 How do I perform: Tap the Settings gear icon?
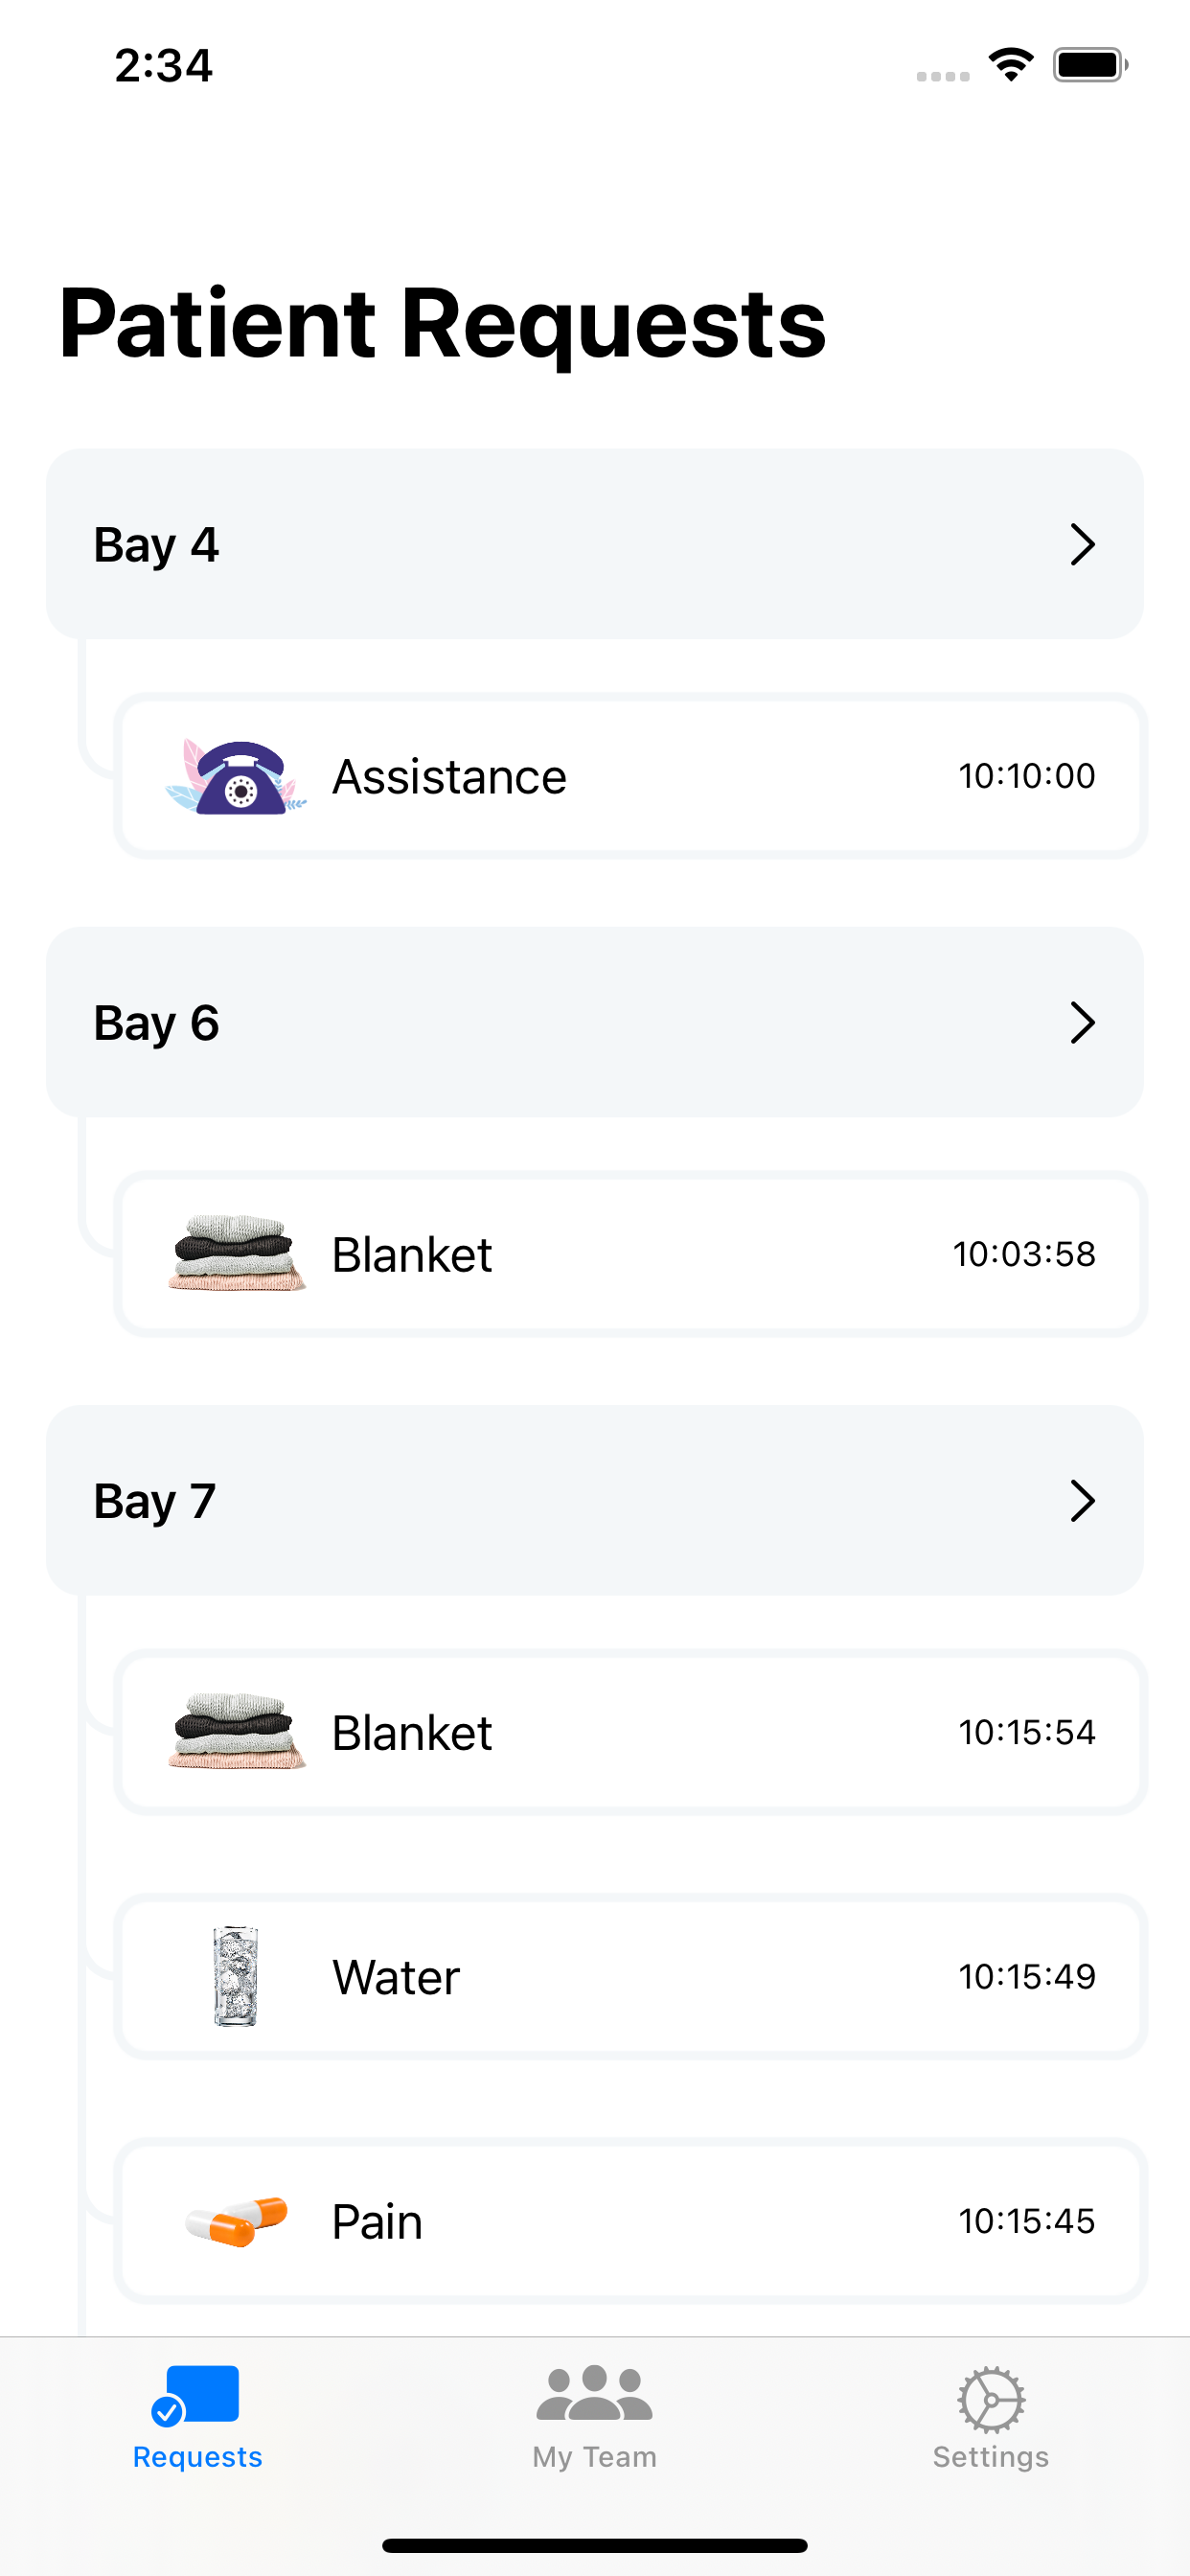(990, 2399)
